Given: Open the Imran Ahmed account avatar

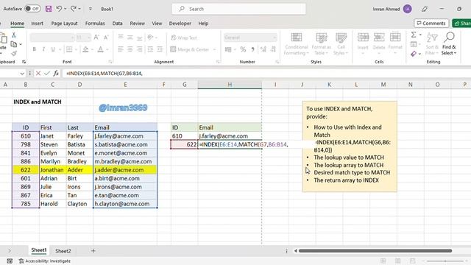Looking at the screenshot, I should 407,9.
